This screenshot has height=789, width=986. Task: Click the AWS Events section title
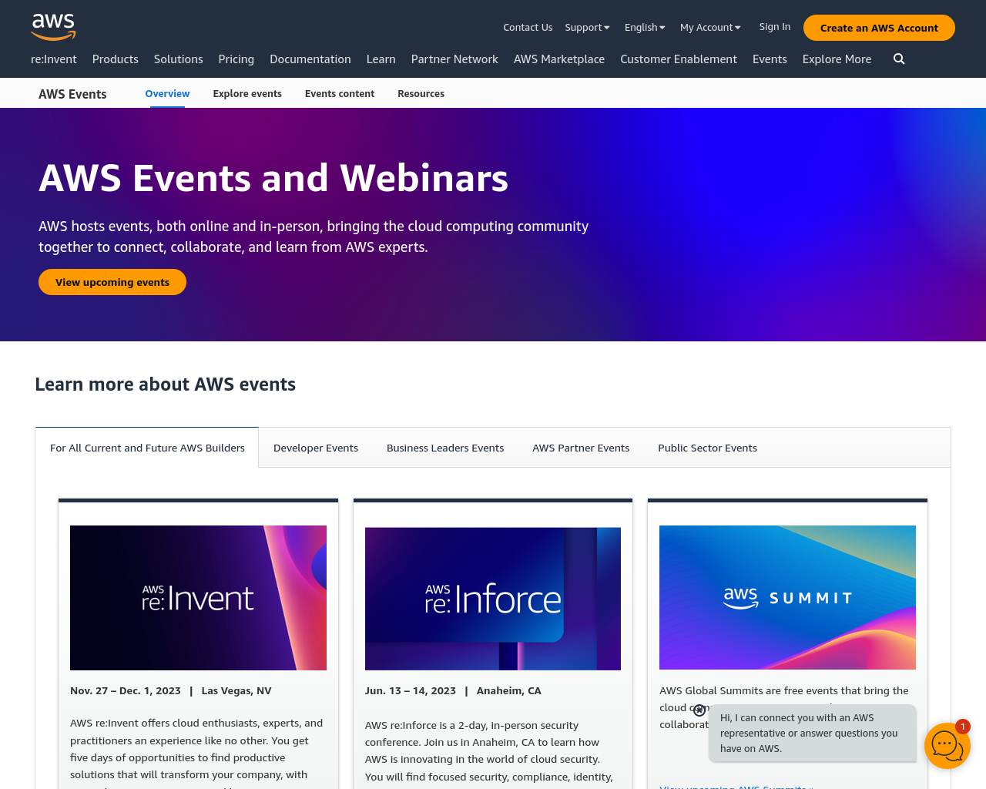[72, 94]
